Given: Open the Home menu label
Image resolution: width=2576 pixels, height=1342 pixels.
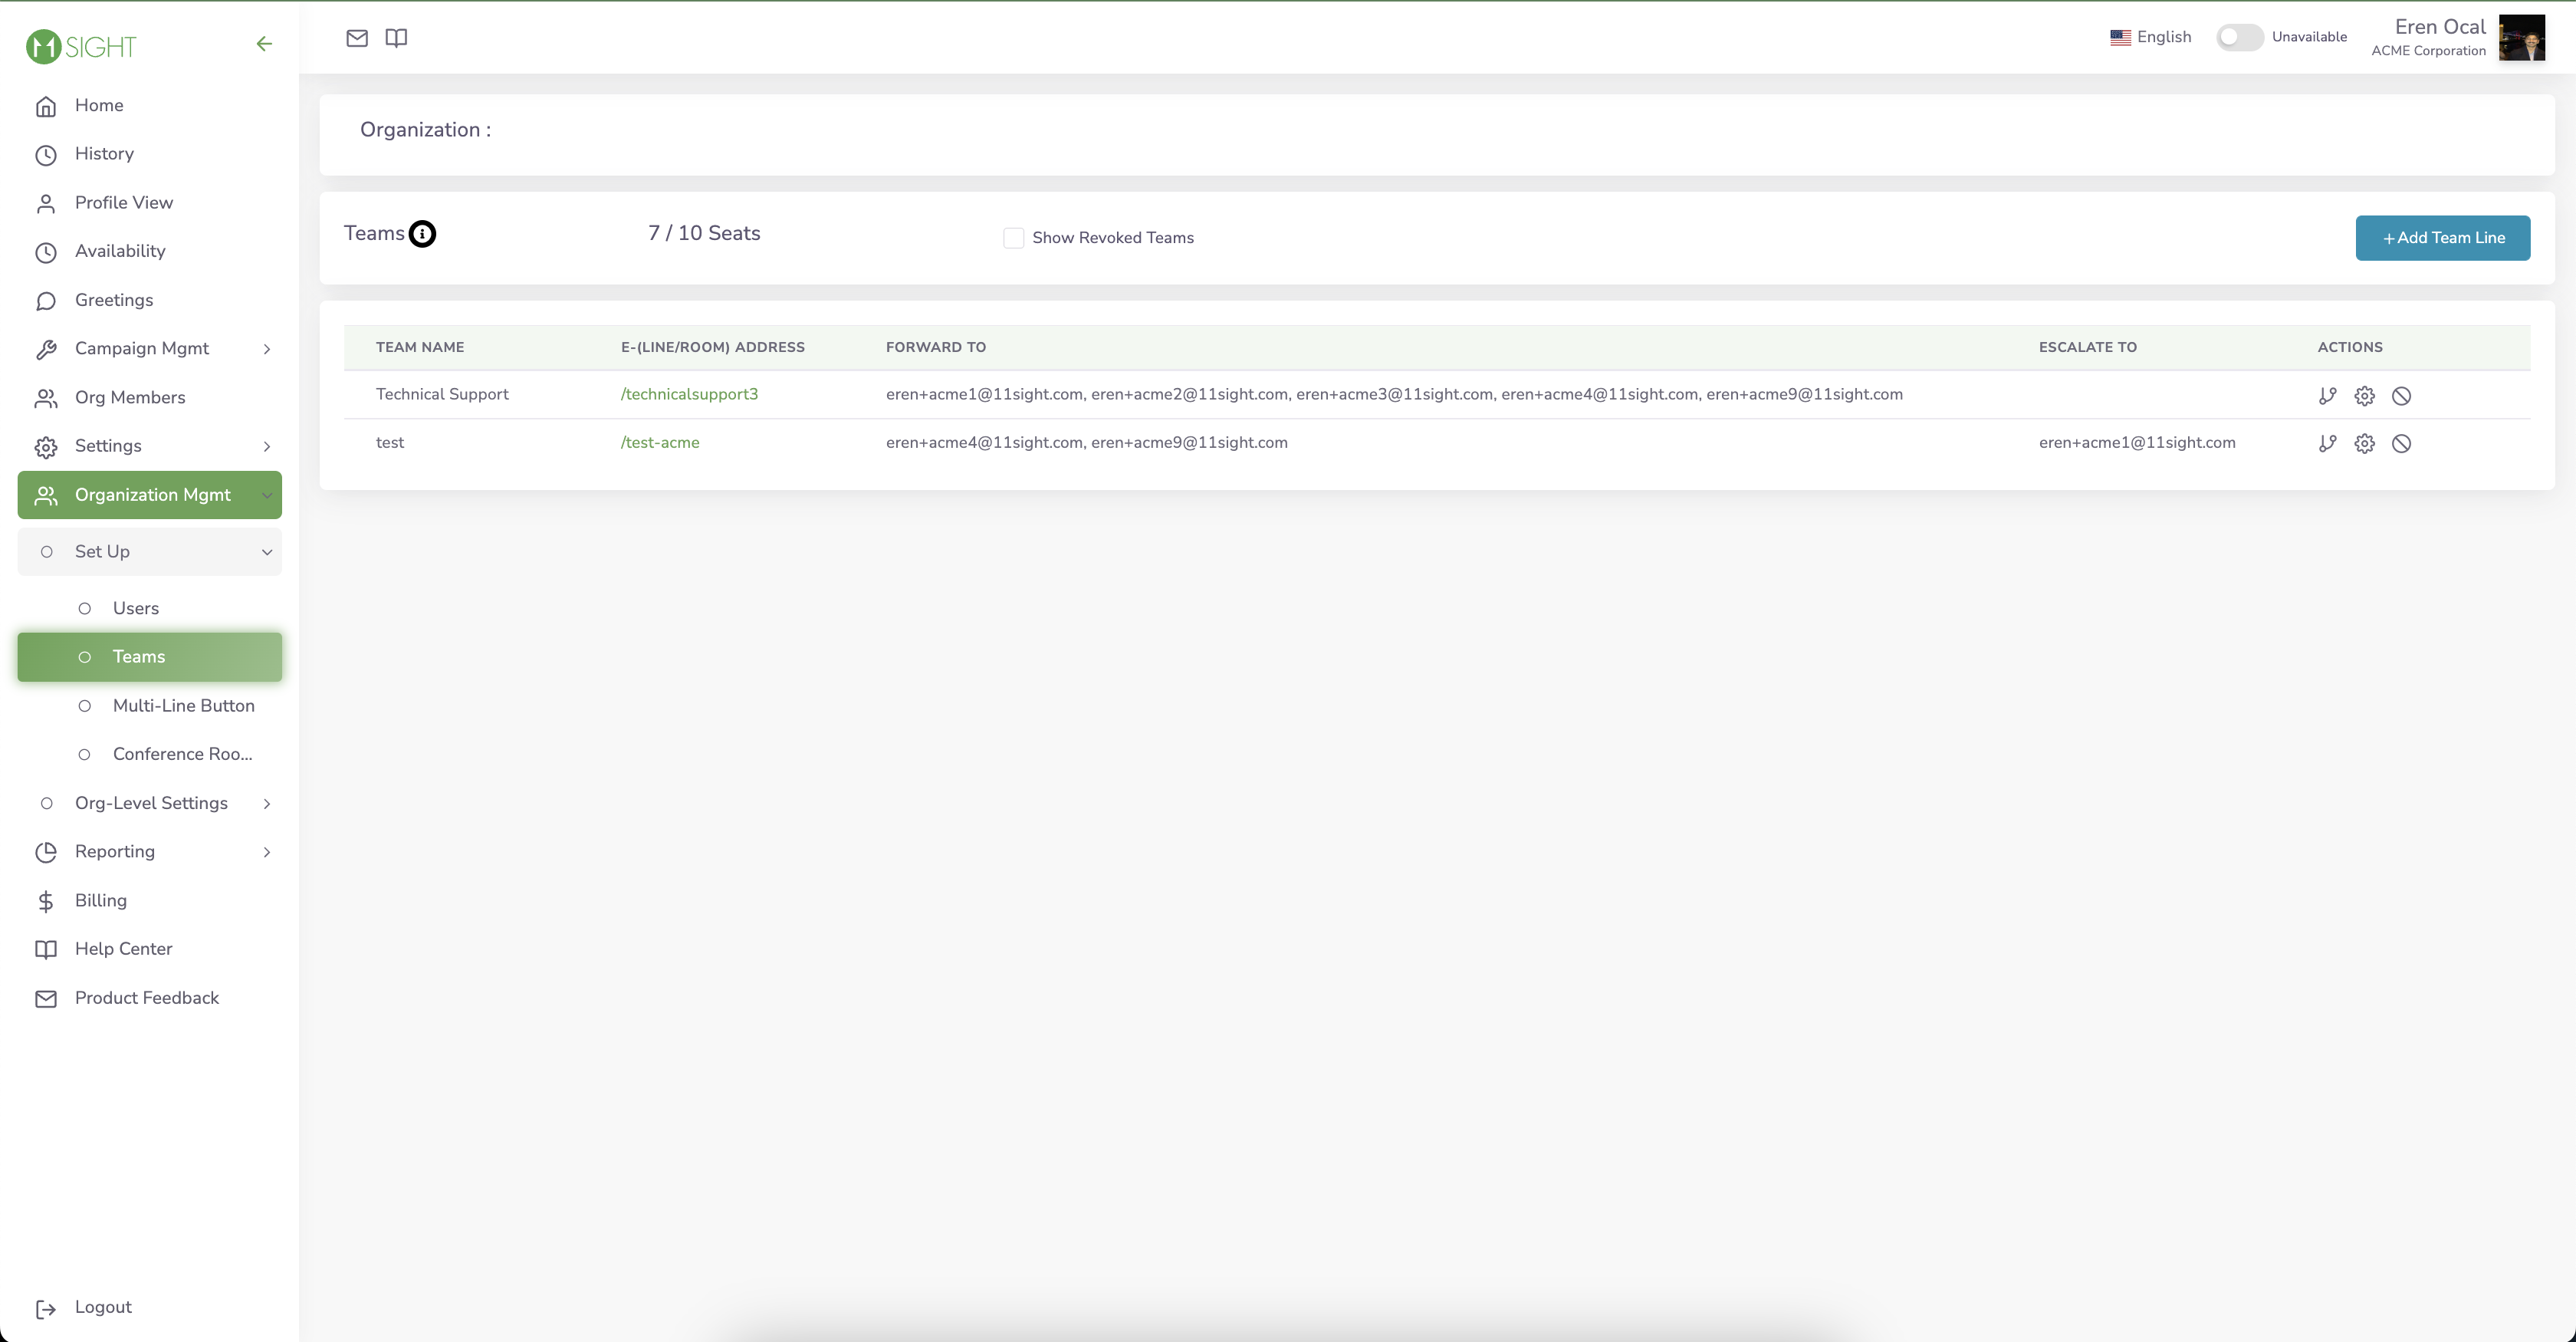Looking at the screenshot, I should tap(99, 105).
